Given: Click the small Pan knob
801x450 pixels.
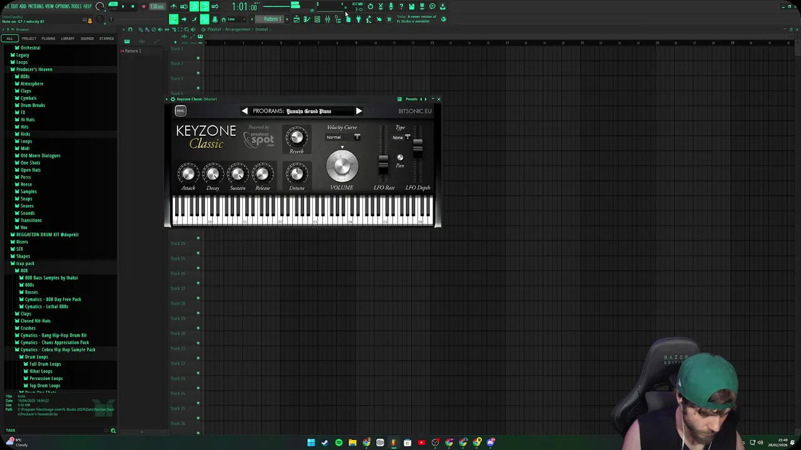Looking at the screenshot, I should [400, 157].
